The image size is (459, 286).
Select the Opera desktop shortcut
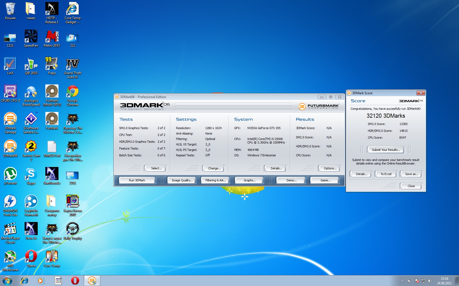(31, 258)
